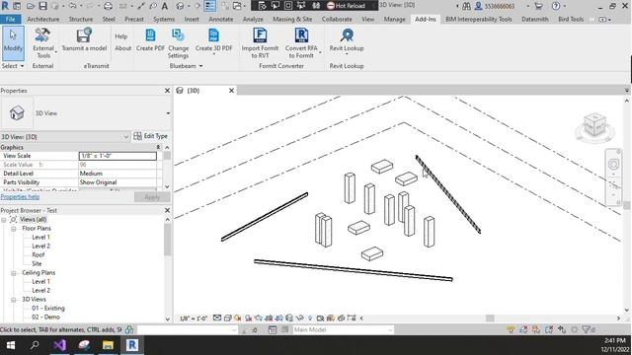632x355 pixels.
Task: Launch the Revit Lookup tool
Action: [347, 40]
